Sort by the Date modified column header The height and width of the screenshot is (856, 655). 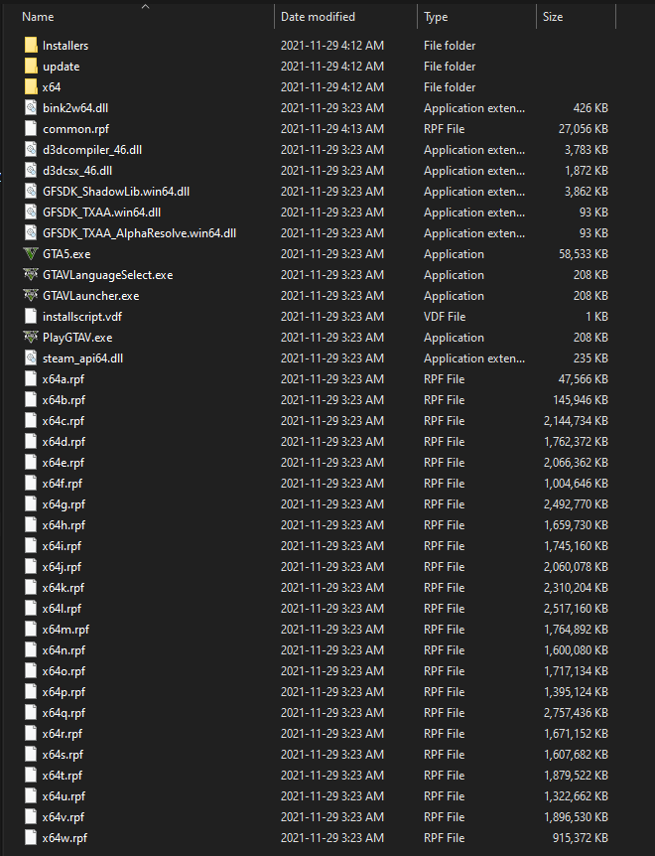click(318, 17)
